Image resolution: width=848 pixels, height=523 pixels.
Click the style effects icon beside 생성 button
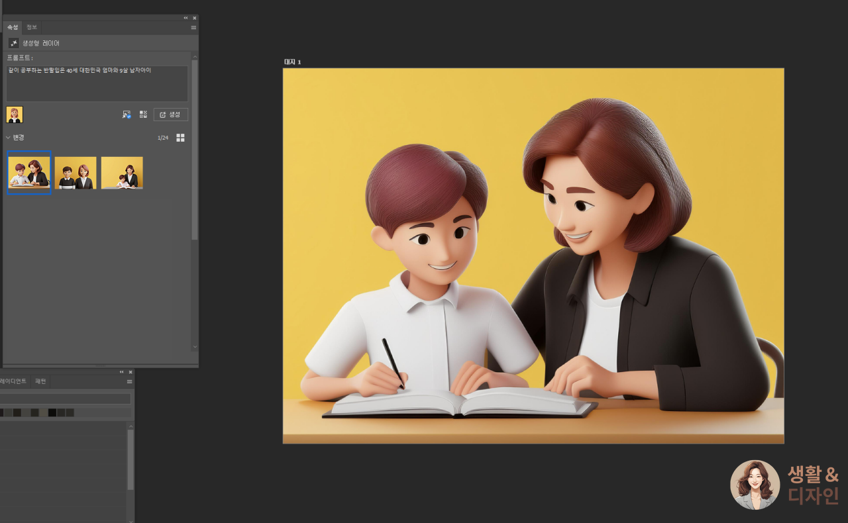(x=143, y=115)
